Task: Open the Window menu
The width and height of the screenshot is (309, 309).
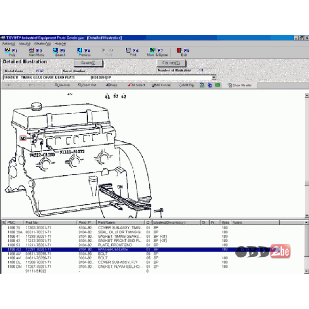Action: coord(42,44)
